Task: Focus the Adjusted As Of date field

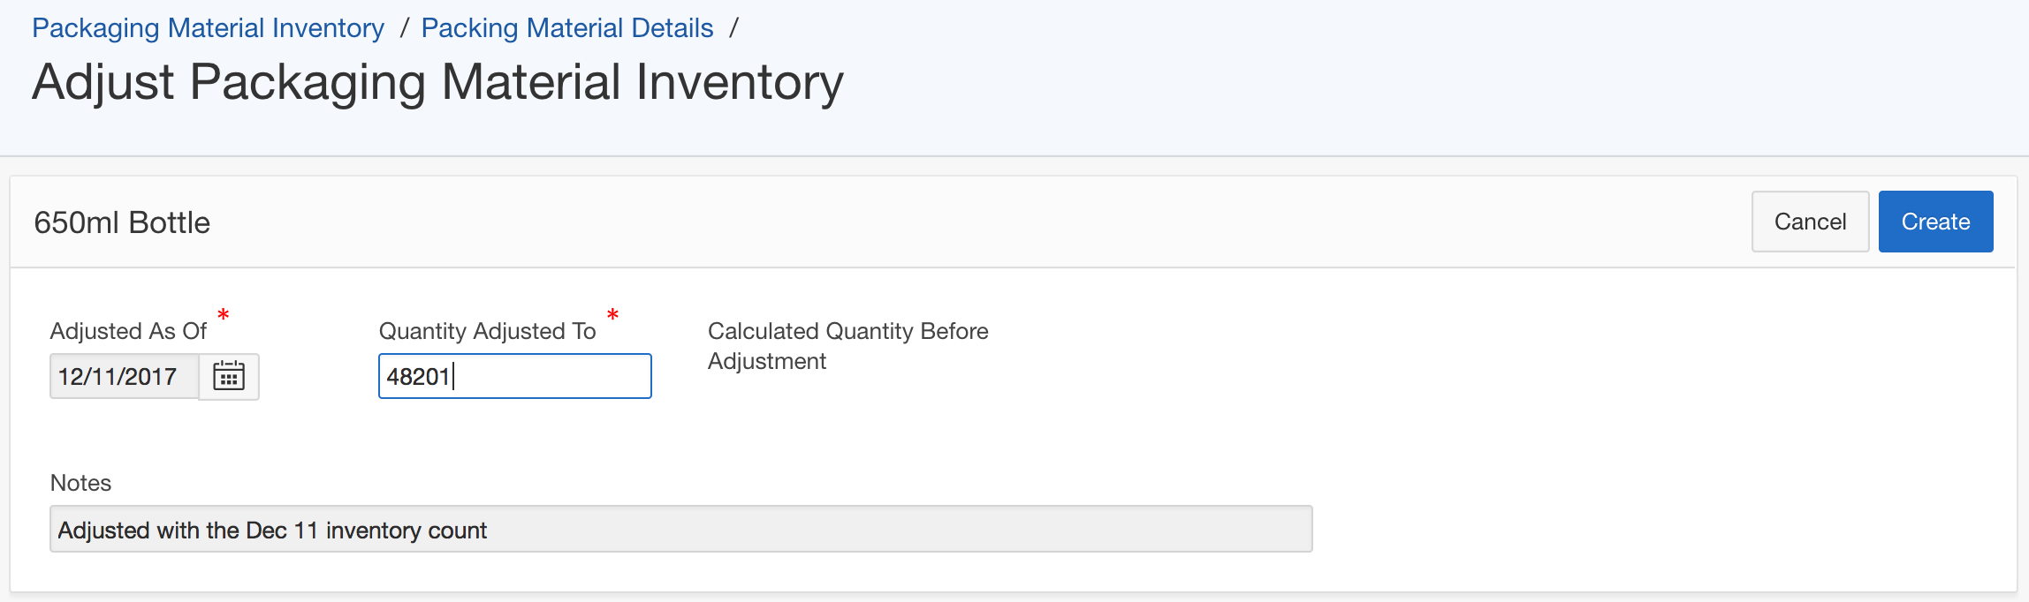Action: [125, 377]
